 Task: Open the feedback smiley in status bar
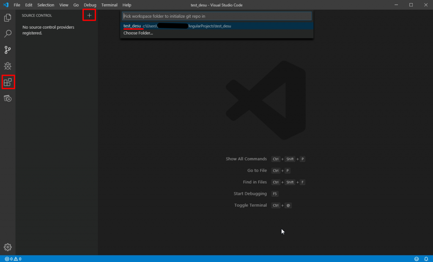pos(417,259)
